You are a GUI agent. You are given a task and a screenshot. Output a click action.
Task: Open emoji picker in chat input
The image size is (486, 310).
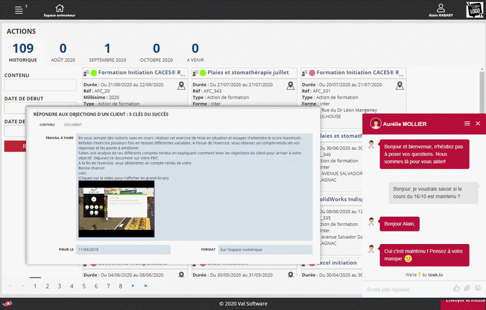[477, 288]
